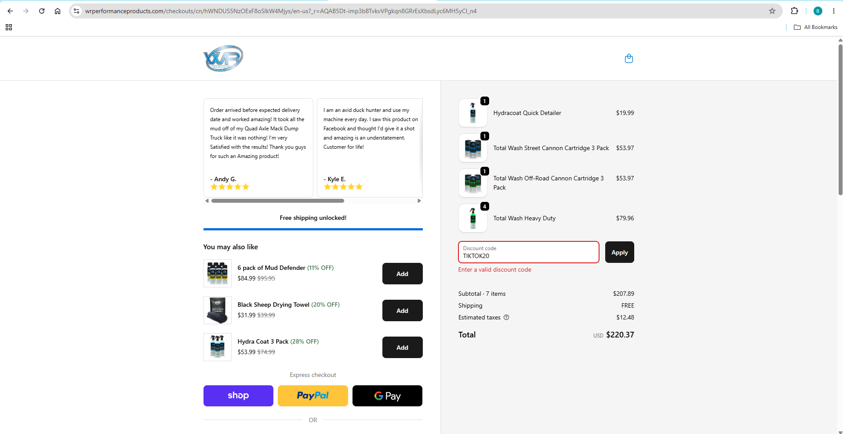Open the shopping bag cart icon
The width and height of the screenshot is (843, 434).
[629, 58]
